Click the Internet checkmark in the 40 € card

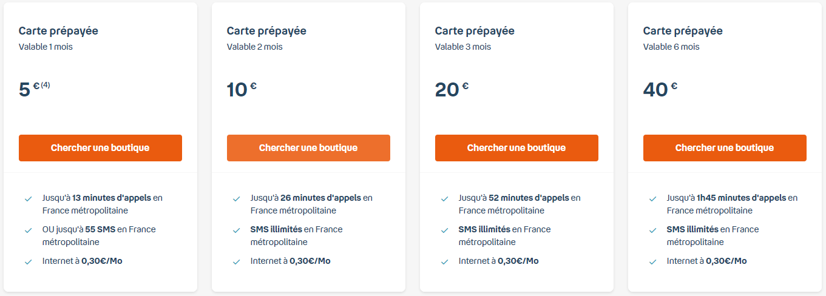pyautogui.click(x=652, y=261)
